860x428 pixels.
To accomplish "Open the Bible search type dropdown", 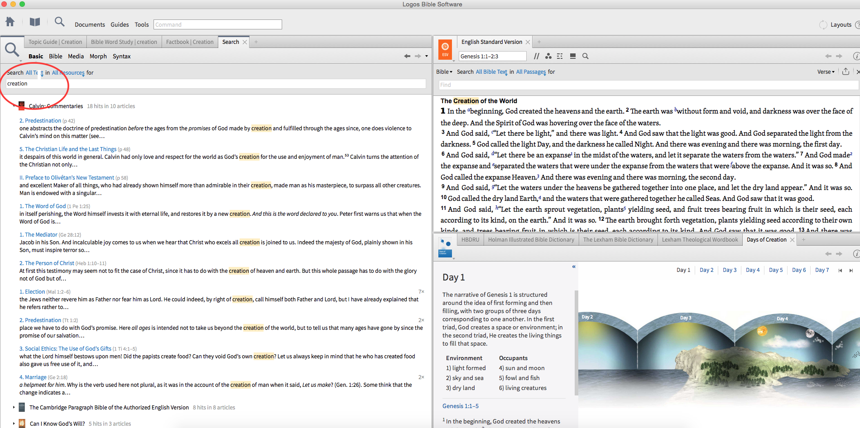I will click(444, 72).
